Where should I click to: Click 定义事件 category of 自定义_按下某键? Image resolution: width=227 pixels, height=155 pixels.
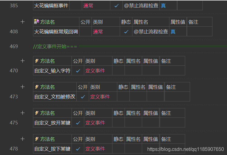coord(95,149)
